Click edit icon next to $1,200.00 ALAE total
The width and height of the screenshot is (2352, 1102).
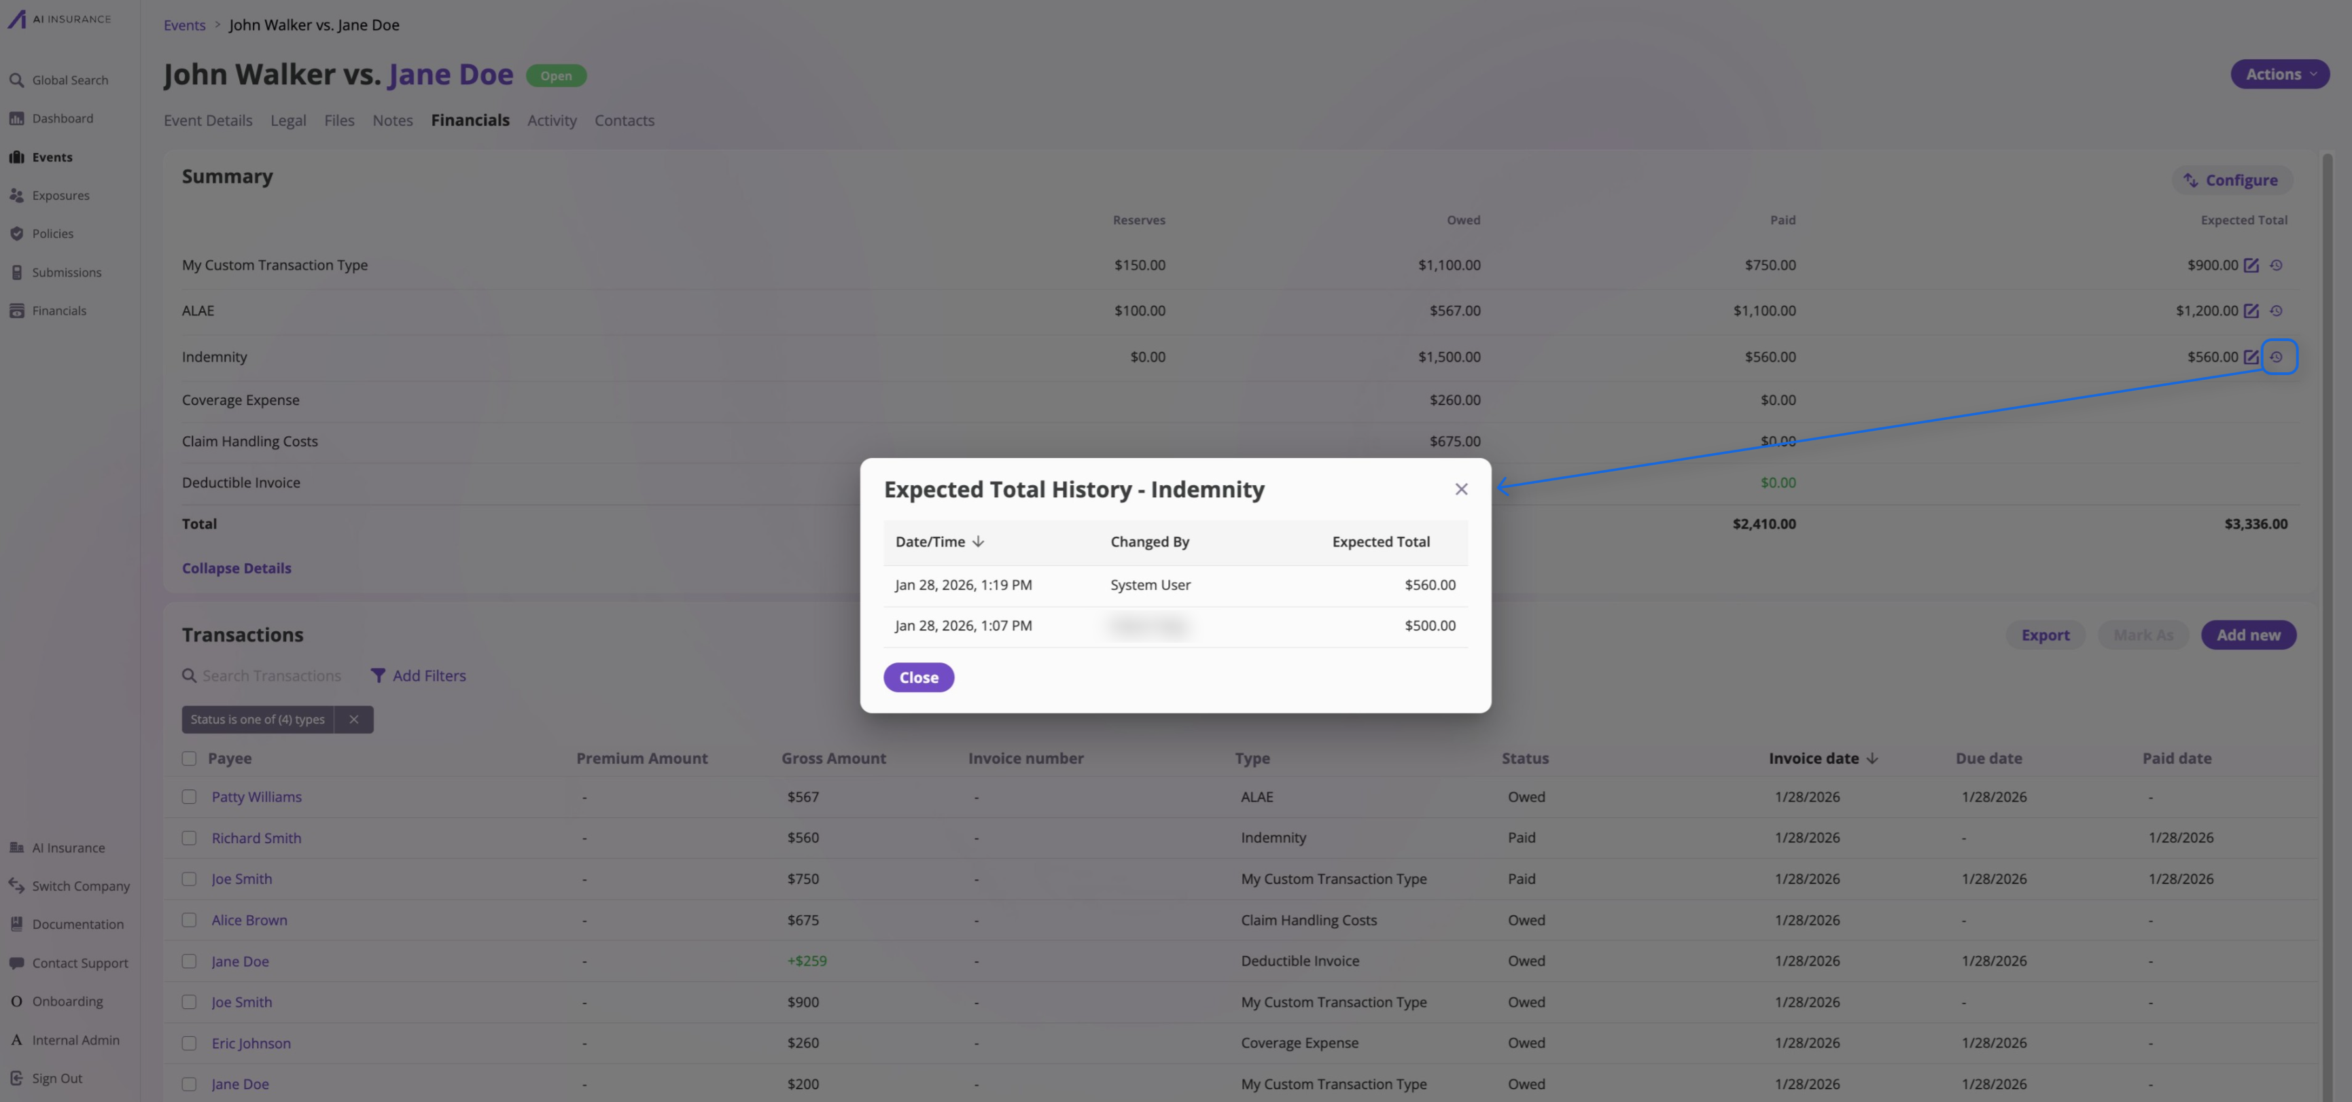[2251, 311]
